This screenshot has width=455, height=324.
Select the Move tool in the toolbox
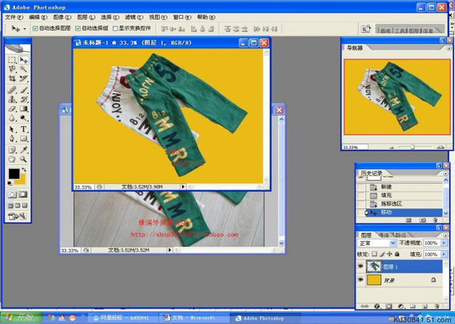(x=23, y=60)
